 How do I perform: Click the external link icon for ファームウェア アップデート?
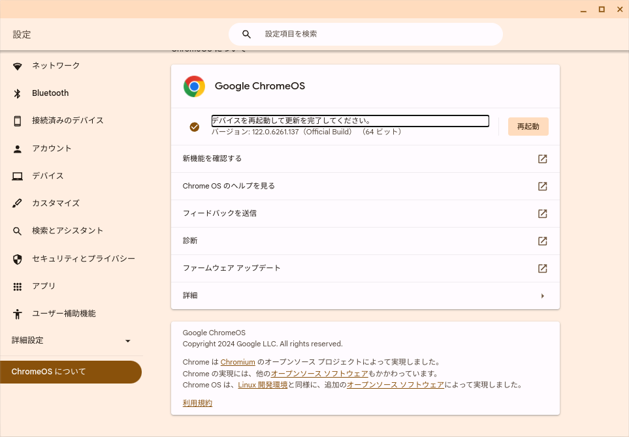[x=542, y=268]
